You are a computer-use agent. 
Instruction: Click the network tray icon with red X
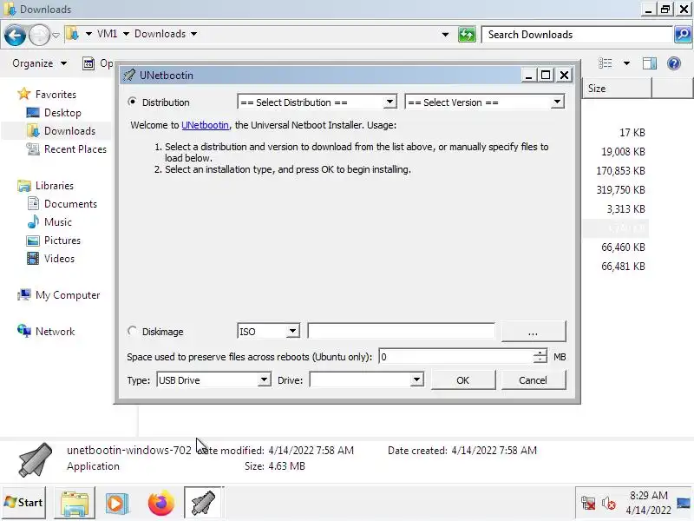588,504
